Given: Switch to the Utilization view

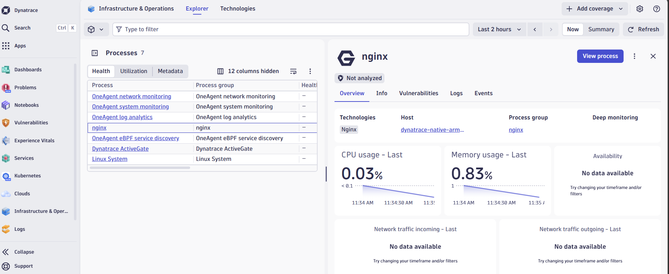Looking at the screenshot, I should point(133,71).
